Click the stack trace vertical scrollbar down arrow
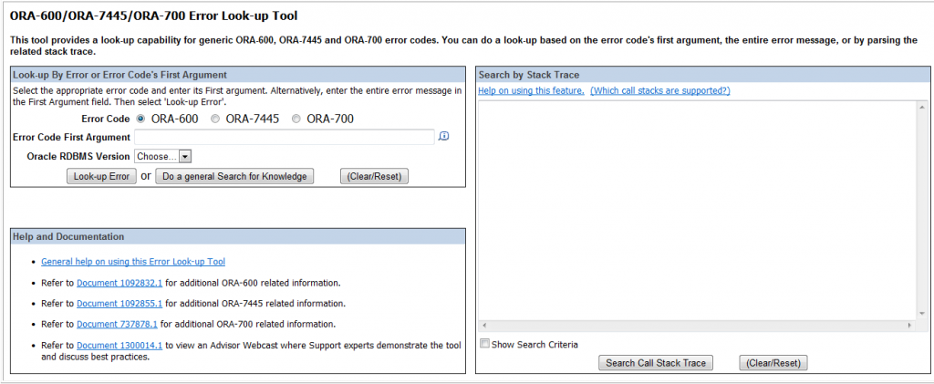The width and height of the screenshot is (934, 384). pos(923,315)
